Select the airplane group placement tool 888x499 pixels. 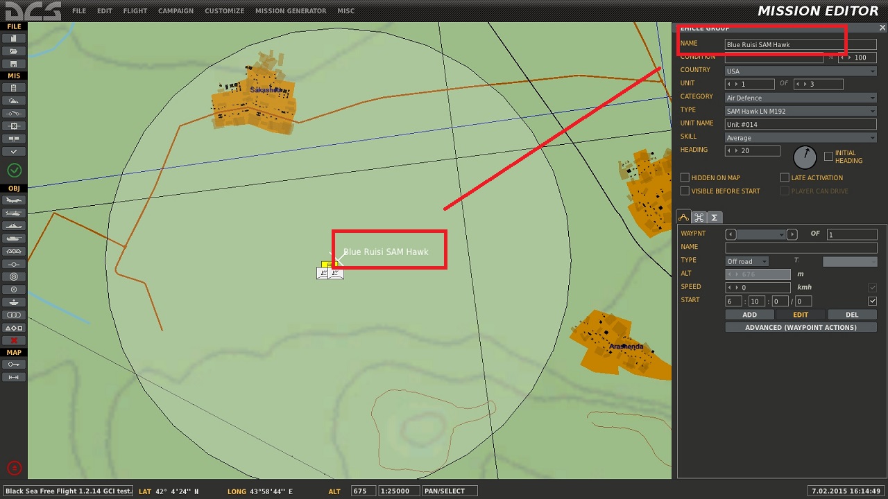(14, 200)
